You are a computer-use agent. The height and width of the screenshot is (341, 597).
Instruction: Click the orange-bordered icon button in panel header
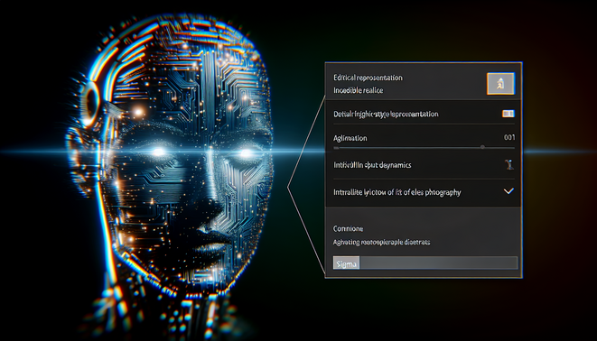click(x=500, y=83)
